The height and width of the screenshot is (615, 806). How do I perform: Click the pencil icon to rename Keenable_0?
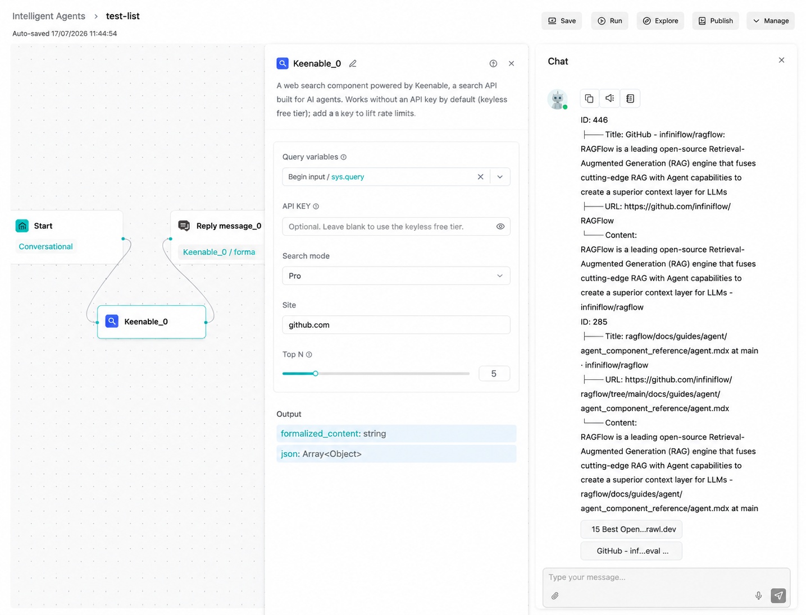[353, 63]
